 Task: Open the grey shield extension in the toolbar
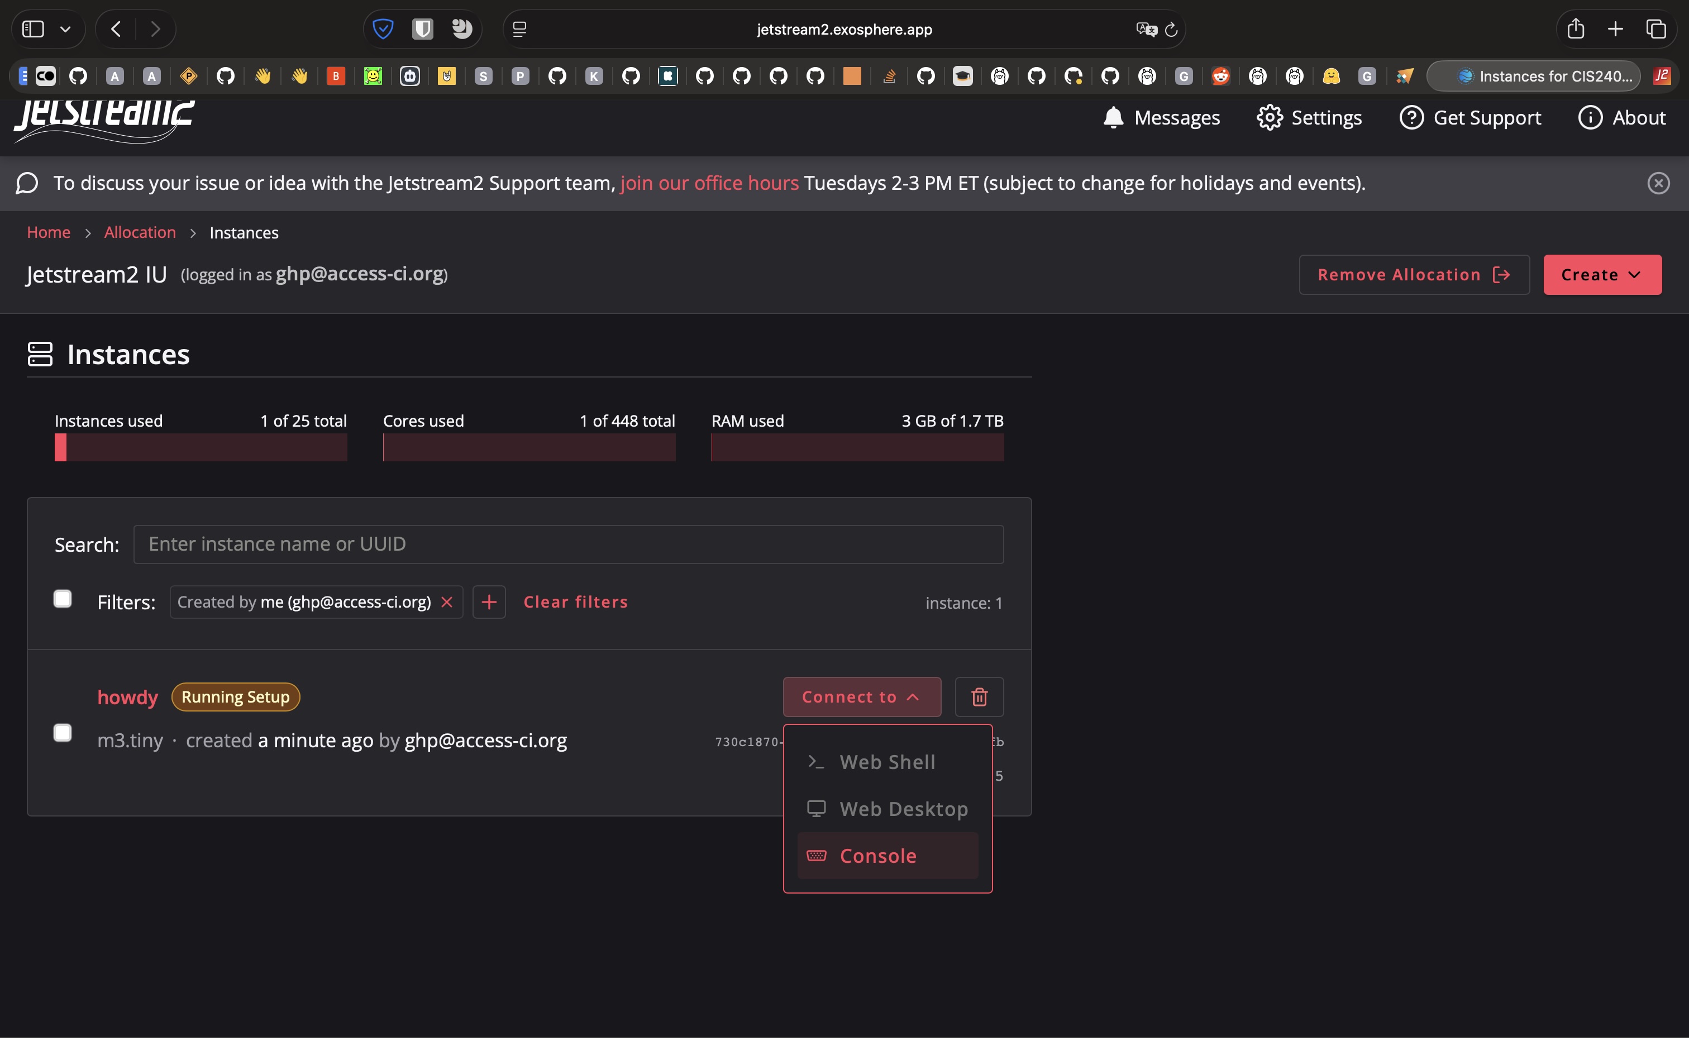click(x=422, y=28)
